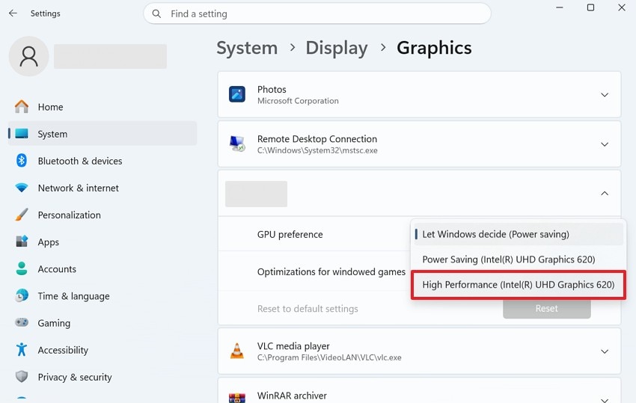Screen dimensions: 636x403
Task: Open Home in the sidebar
Action: [103, 107]
